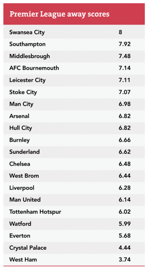Click the Crystal Palace row

point(74,248)
